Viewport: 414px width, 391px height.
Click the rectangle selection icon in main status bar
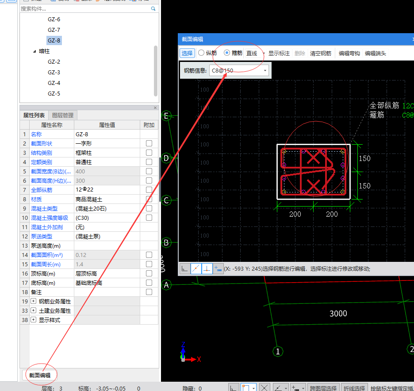(246, 388)
